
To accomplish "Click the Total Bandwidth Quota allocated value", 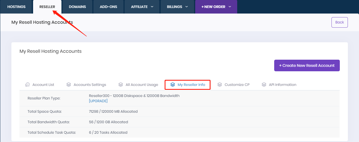I will click(108, 122).
